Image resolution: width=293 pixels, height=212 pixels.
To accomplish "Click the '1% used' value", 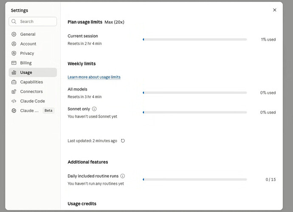I will pyautogui.click(x=268, y=40).
